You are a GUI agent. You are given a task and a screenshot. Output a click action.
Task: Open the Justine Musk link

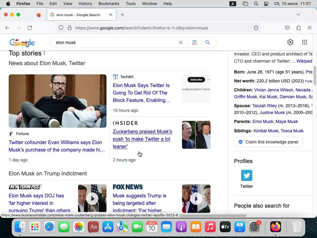pos(272,112)
